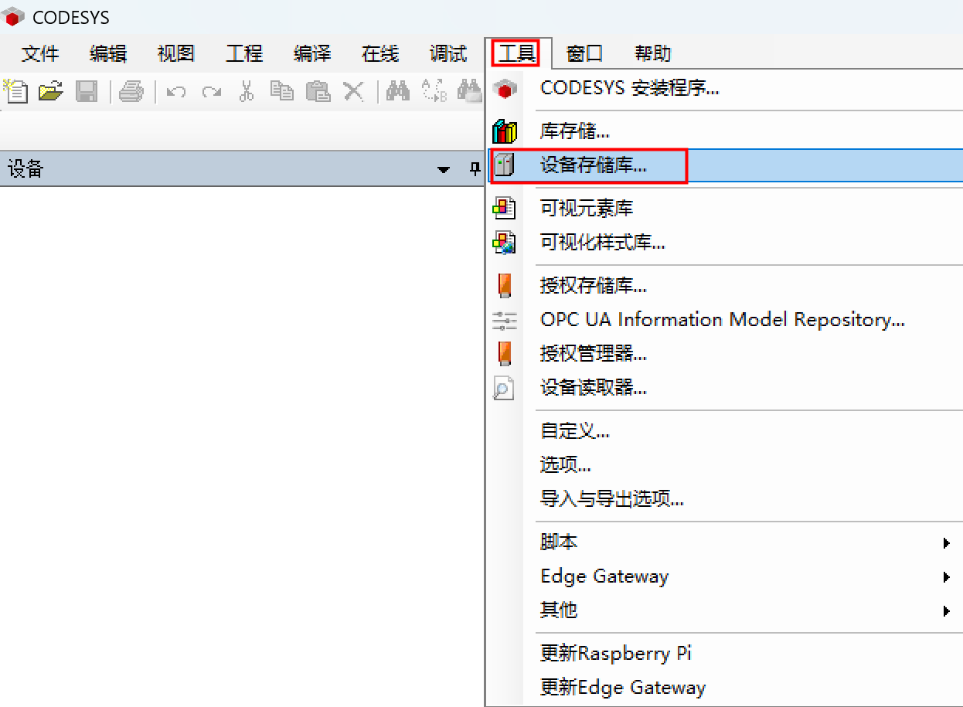Screen dimensions: 963x707
Task: Print using the Print icon
Action: pyautogui.click(x=131, y=90)
